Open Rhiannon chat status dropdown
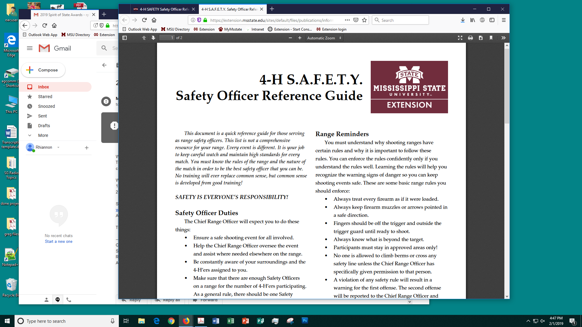 (58, 147)
